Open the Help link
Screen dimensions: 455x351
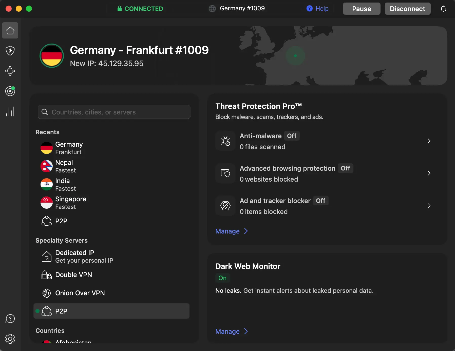coord(322,9)
